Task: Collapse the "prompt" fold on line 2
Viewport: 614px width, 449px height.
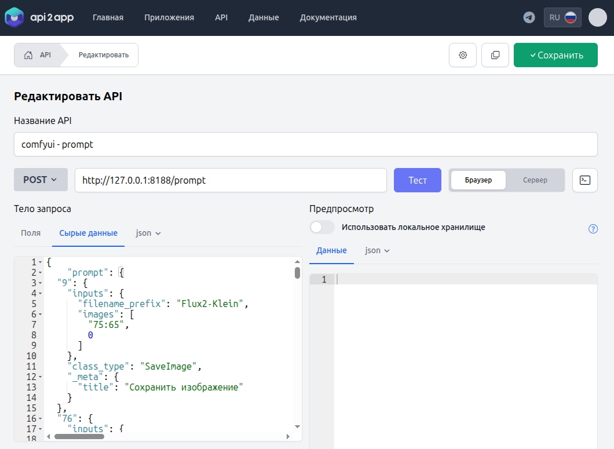Action: [40, 273]
